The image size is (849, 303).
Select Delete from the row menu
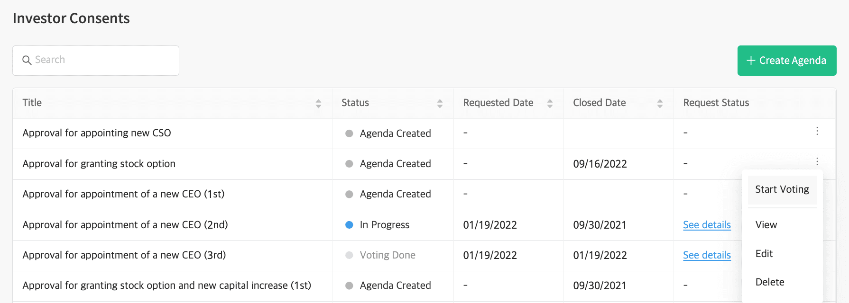770,282
